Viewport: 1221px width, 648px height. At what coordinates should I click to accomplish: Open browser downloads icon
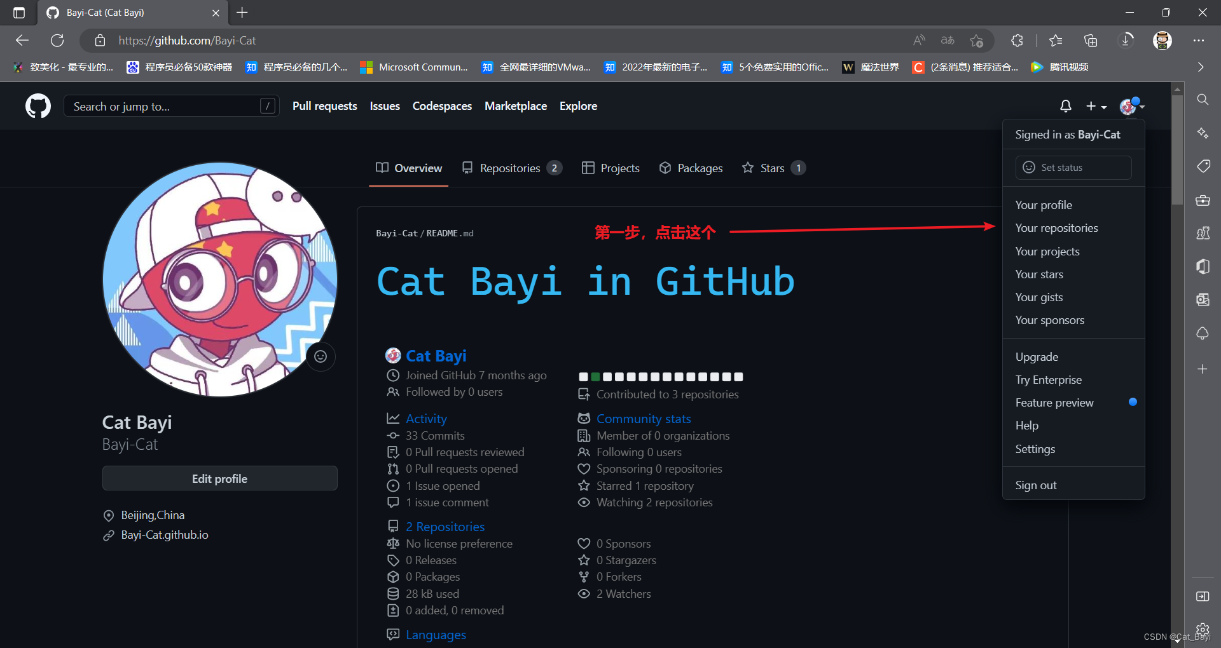coord(1126,41)
